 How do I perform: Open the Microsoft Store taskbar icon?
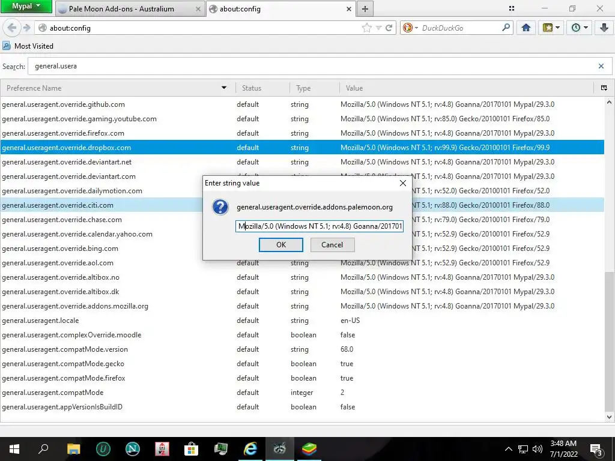pos(191,449)
